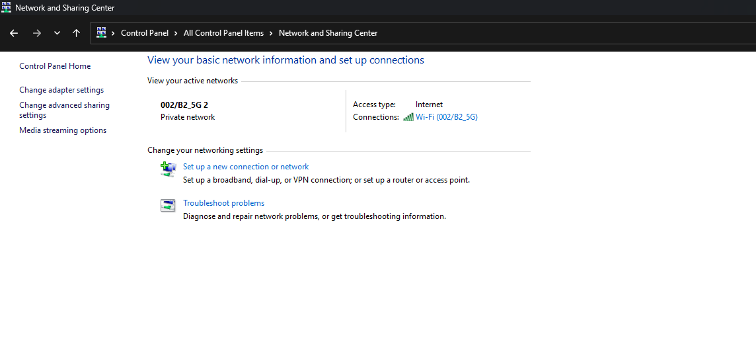756x346 pixels.
Task: Click the Connections: label
Action: (376, 117)
